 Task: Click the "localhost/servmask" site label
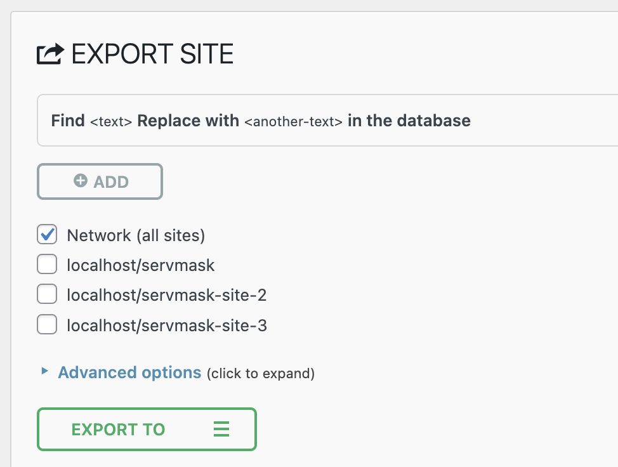click(x=141, y=265)
